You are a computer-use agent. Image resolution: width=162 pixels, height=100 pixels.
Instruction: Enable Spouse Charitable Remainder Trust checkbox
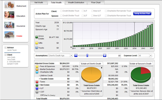click(x=106, y=16)
